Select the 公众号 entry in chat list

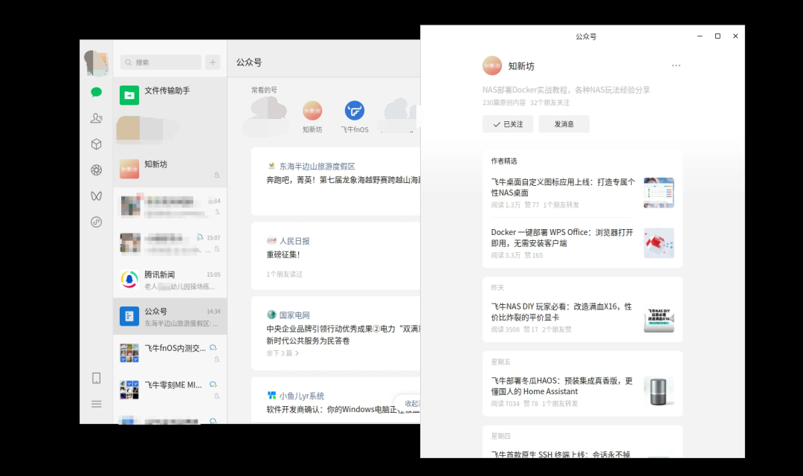point(170,317)
